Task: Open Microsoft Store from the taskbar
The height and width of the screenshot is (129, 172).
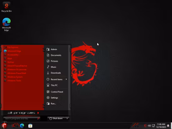Action: pyautogui.click(x=30, y=126)
